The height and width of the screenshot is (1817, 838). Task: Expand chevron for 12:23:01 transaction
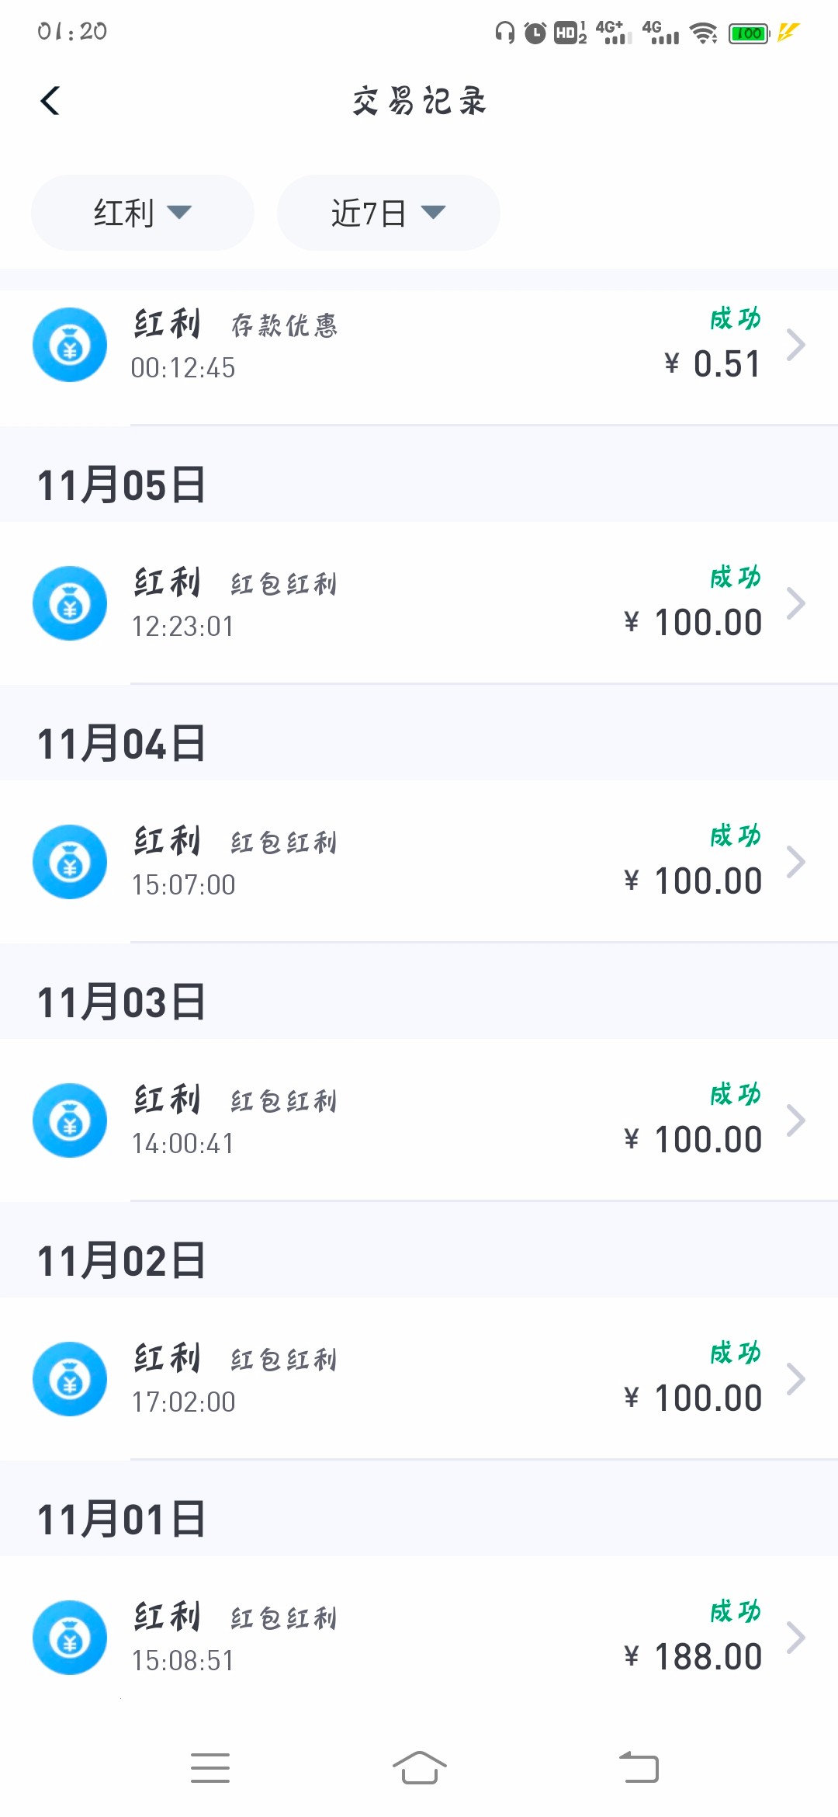[795, 603]
